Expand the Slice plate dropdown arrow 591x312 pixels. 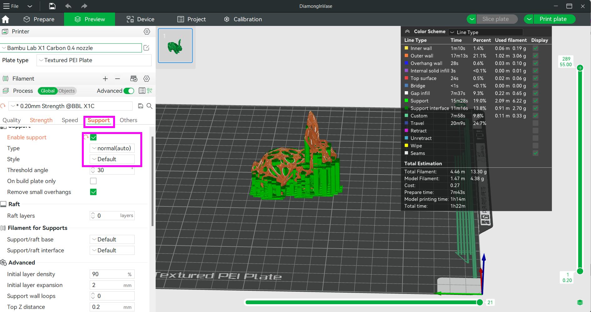pyautogui.click(x=472, y=19)
